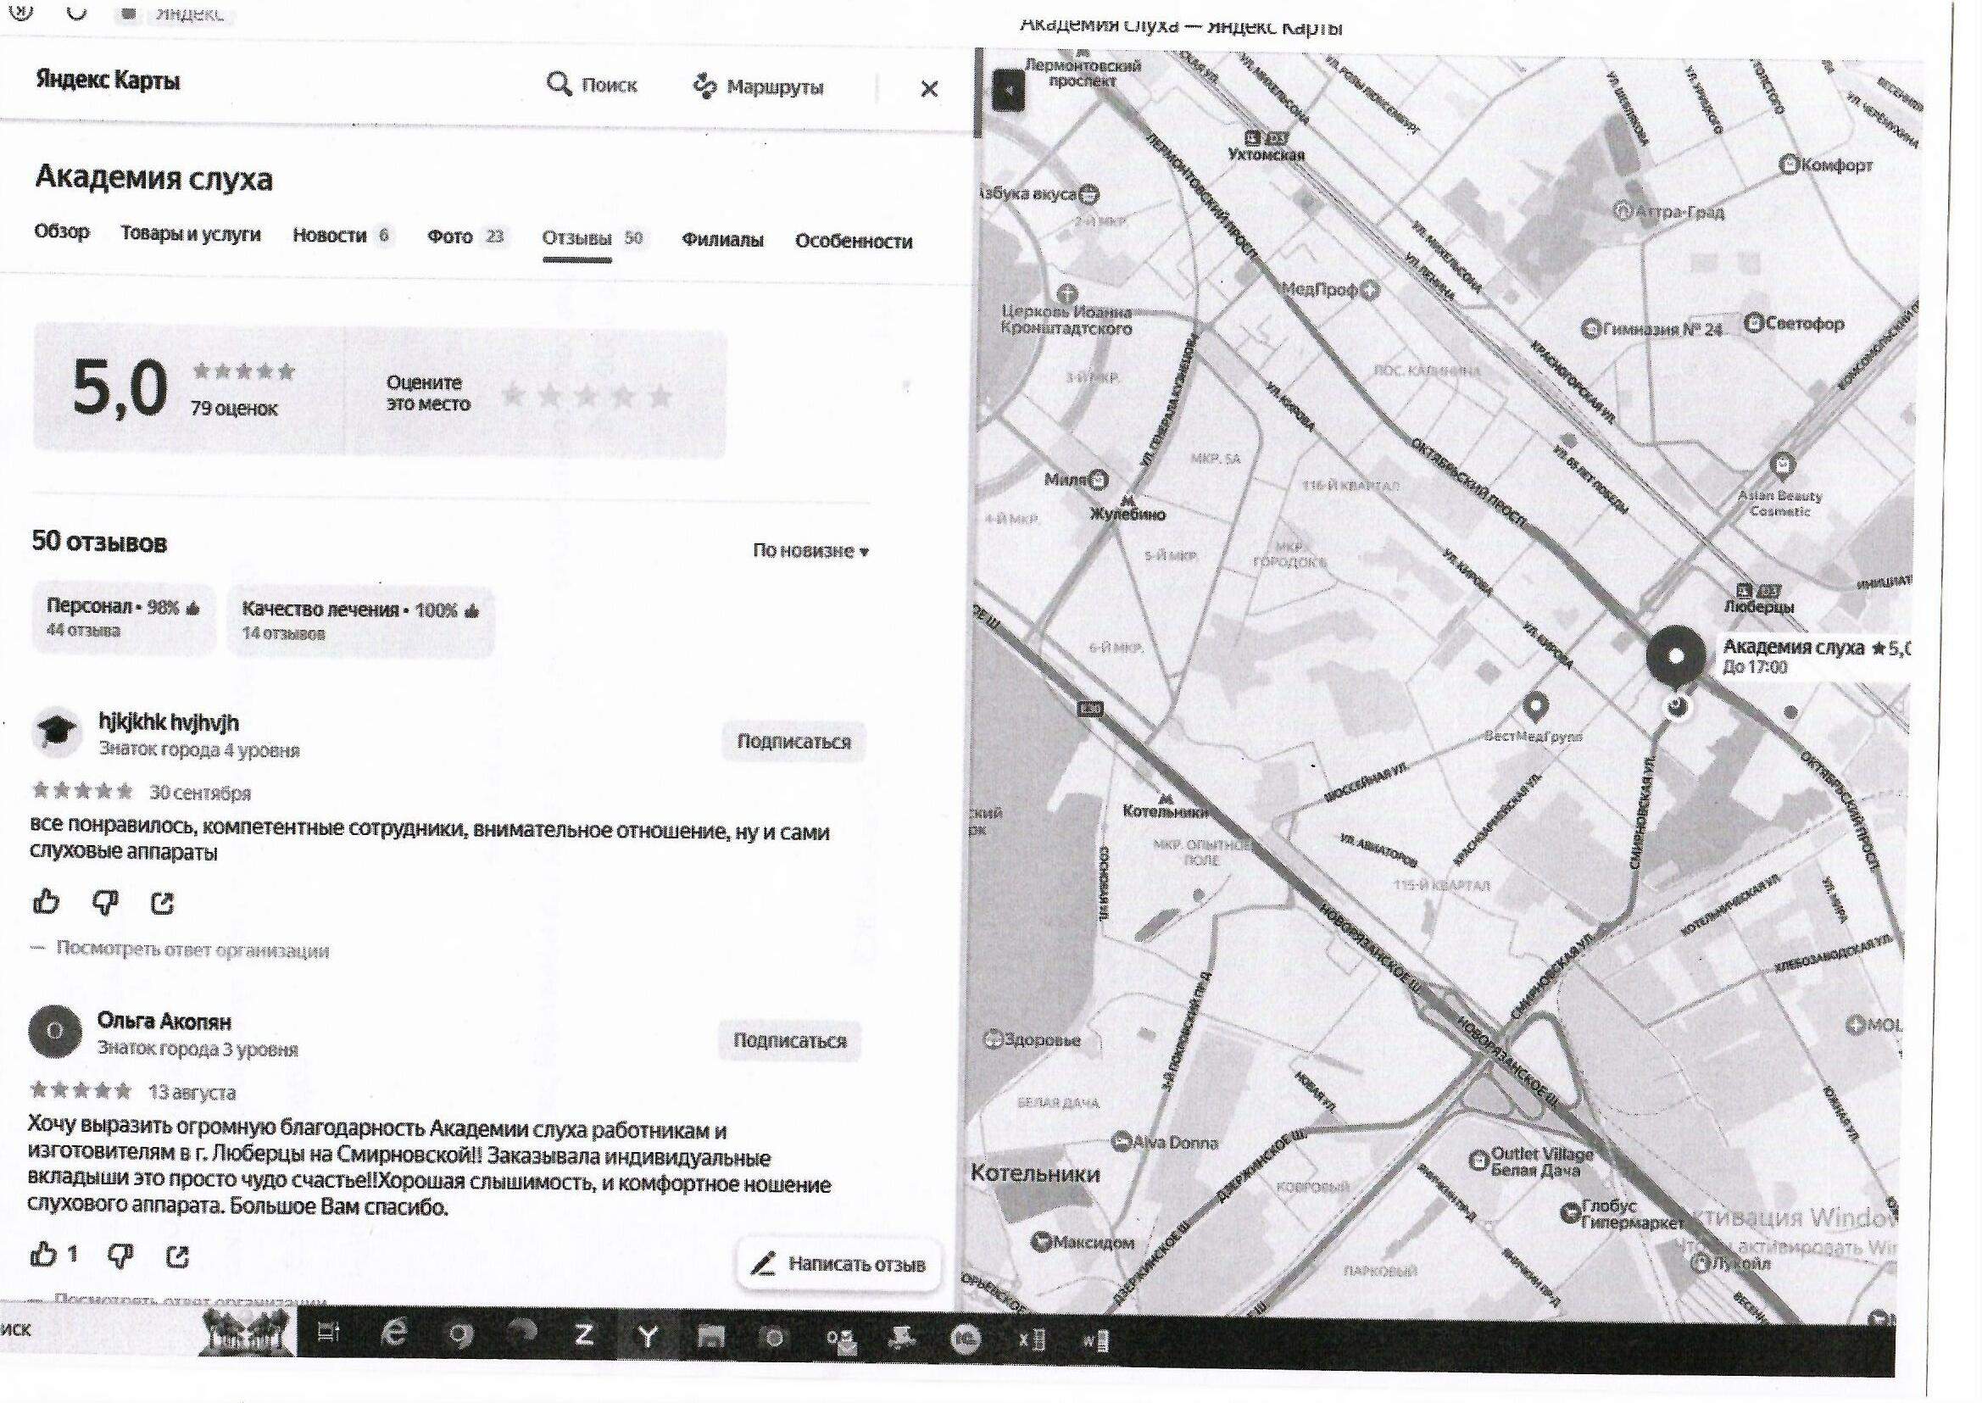This screenshot has height=1403, width=1982.
Task: Subscribe to Ольга Акопян via Подписаться
Action: click(x=789, y=1040)
